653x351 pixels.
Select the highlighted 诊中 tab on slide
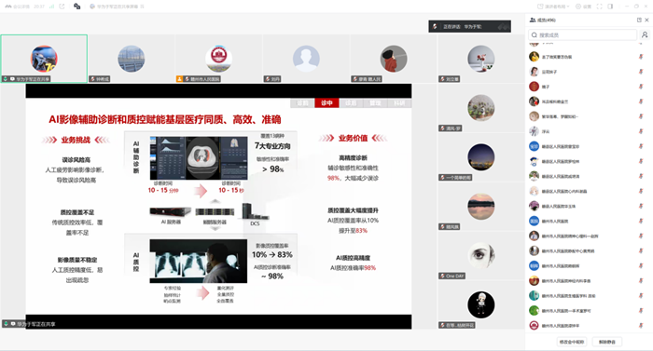[326, 102]
